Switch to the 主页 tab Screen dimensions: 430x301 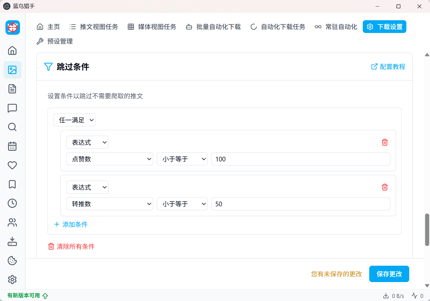[x=49, y=27]
